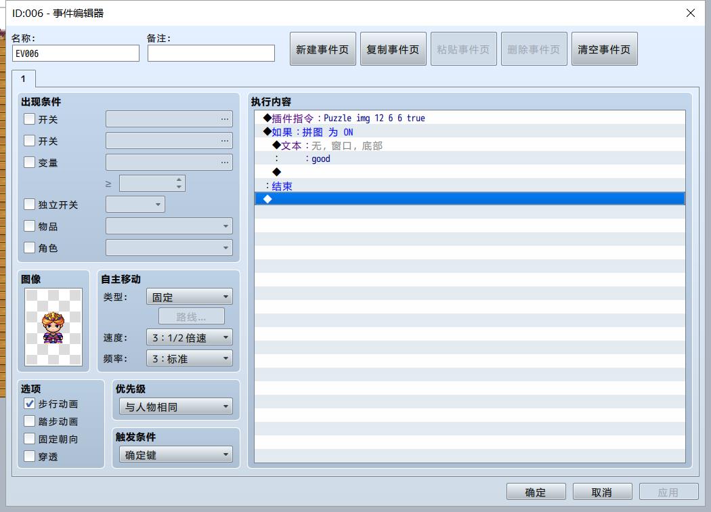Open the 角色 actor dropdown
The height and width of the screenshot is (512, 711).
click(x=169, y=248)
